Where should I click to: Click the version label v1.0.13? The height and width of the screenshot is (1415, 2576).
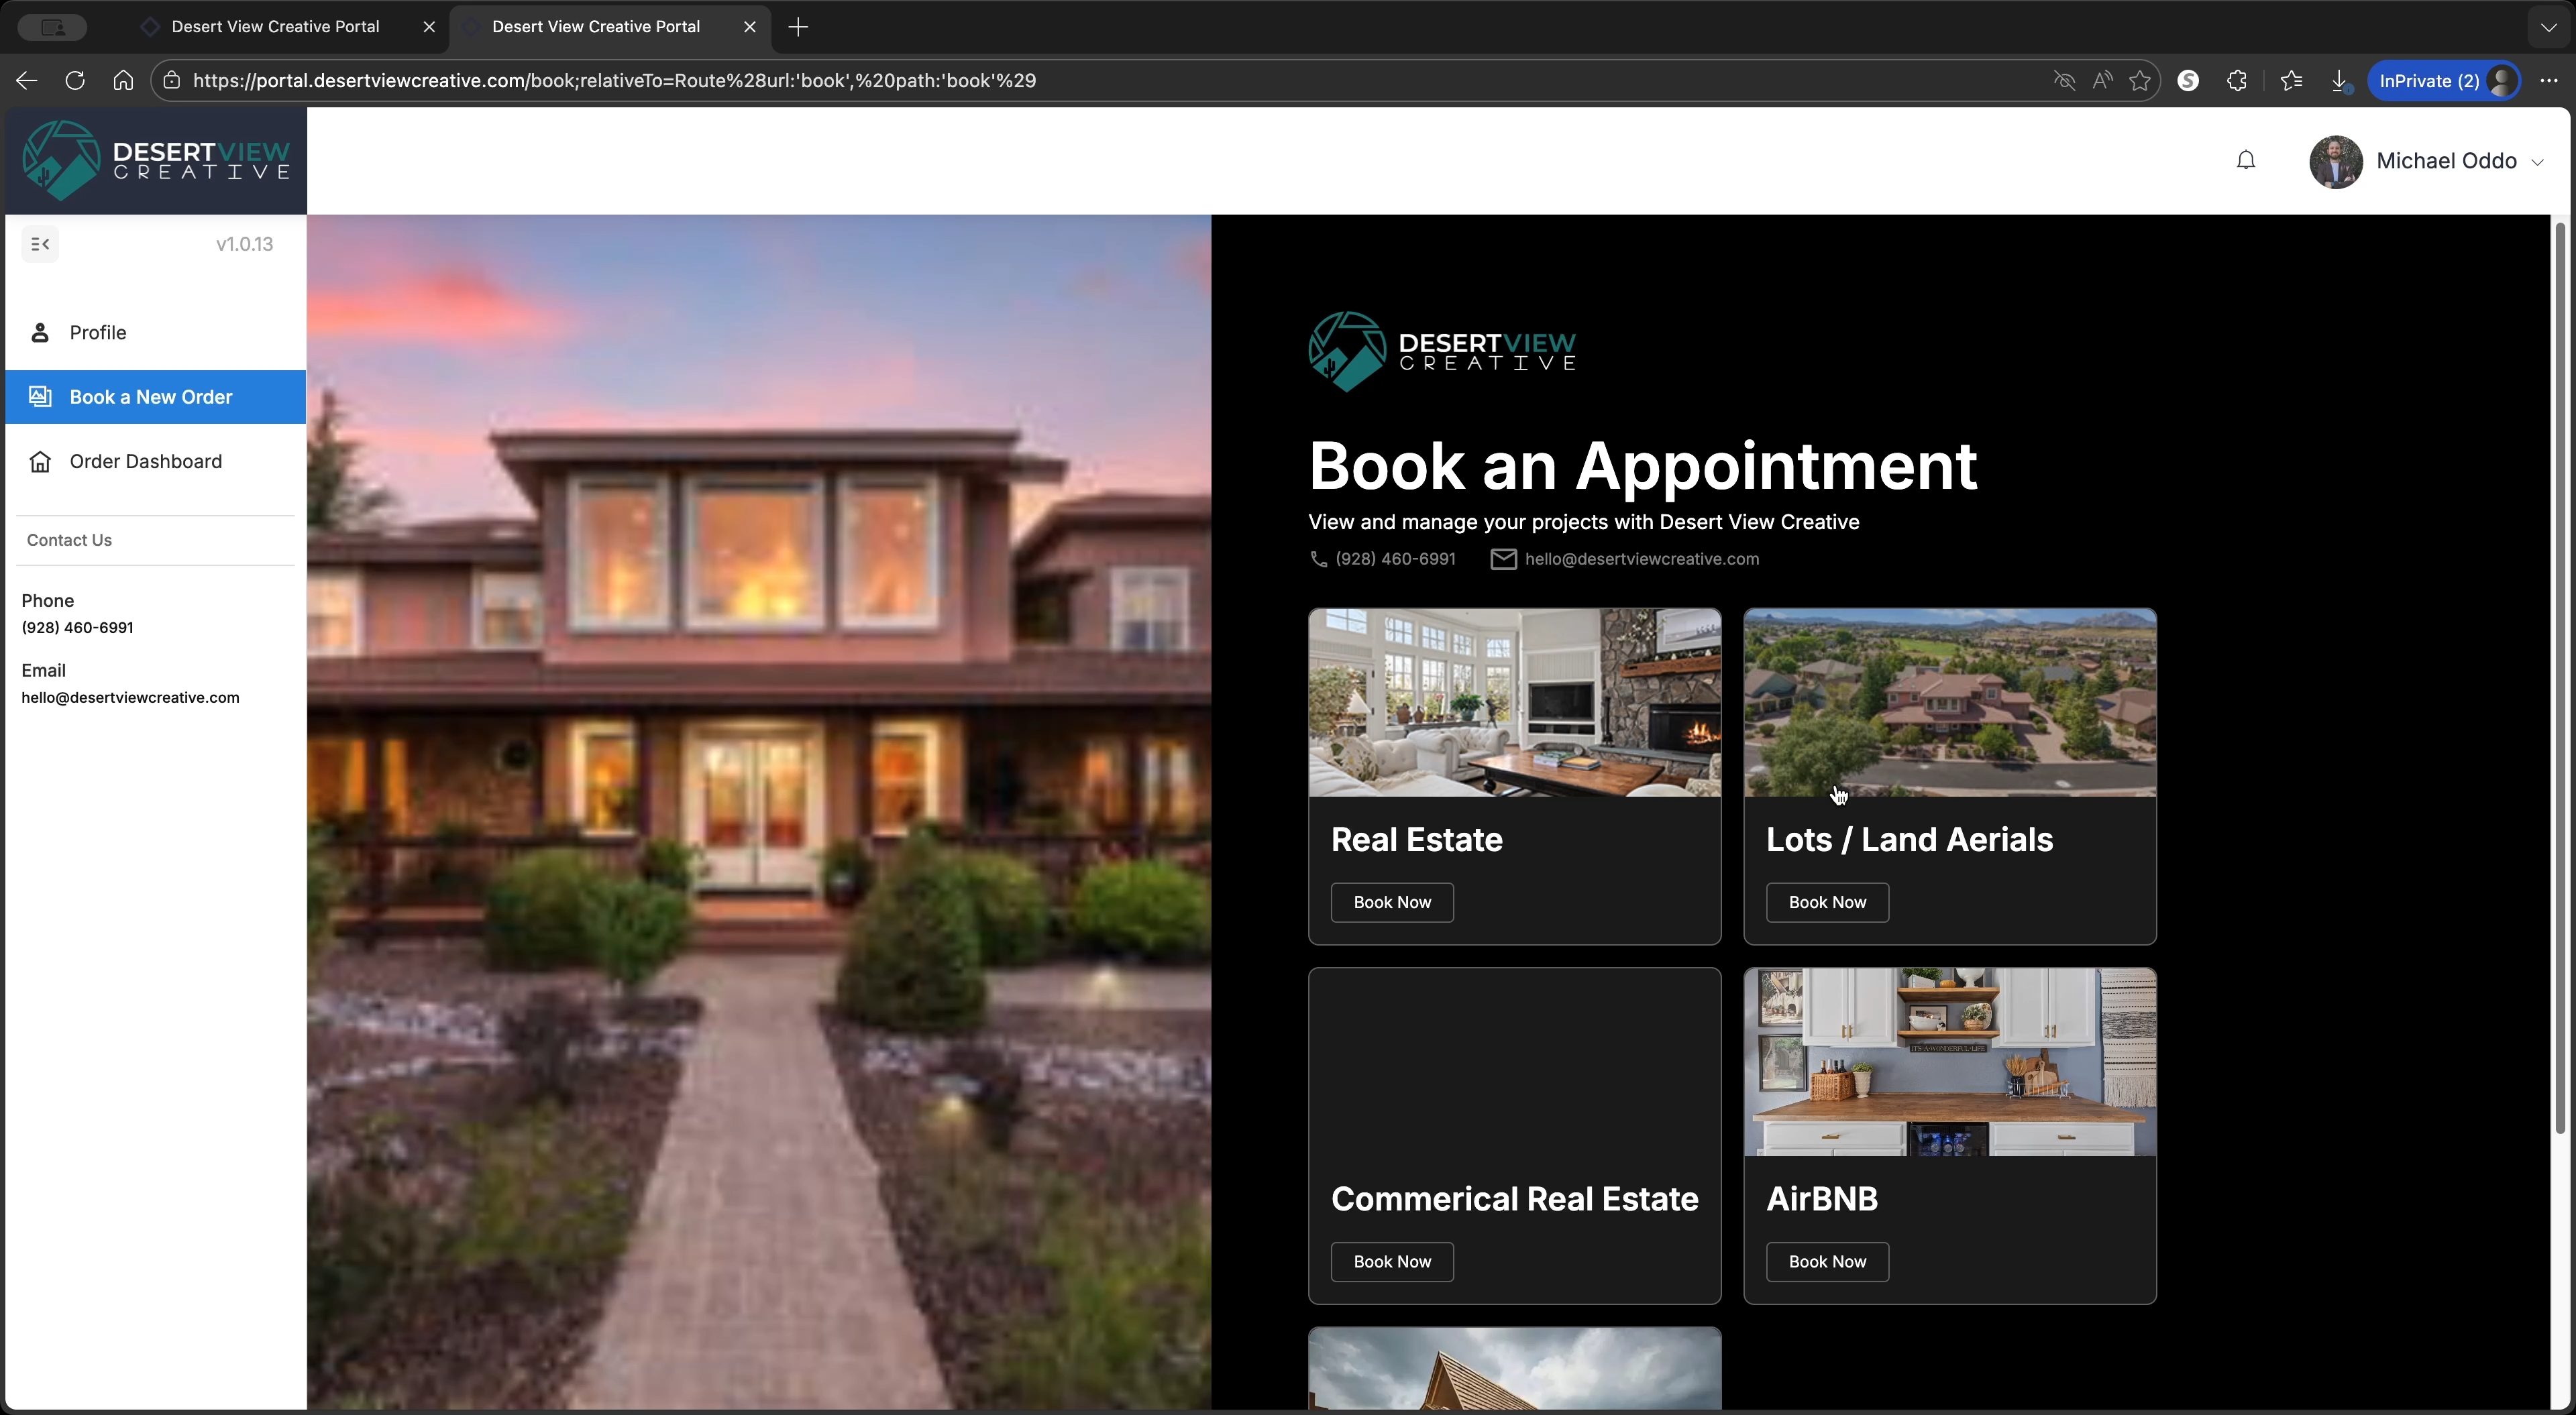(244, 244)
